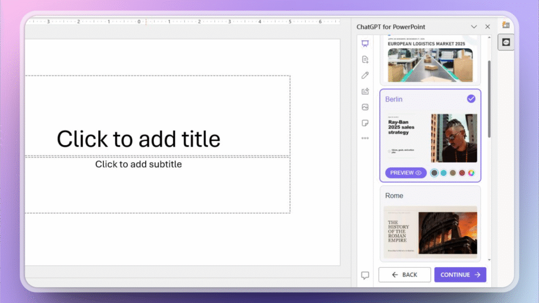This screenshot has width=539, height=303.
Task: Select the pencil edit tool
Action: pyautogui.click(x=366, y=75)
